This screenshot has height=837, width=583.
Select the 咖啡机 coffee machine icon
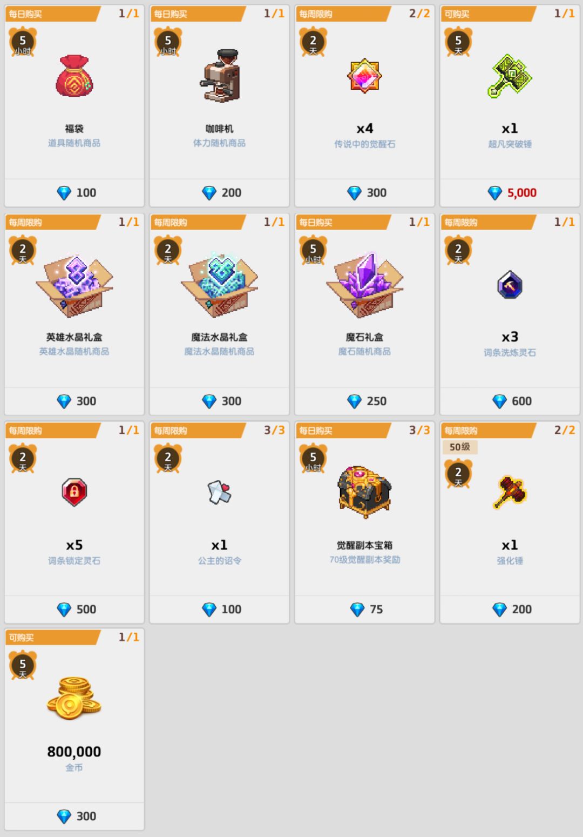pyautogui.click(x=221, y=76)
